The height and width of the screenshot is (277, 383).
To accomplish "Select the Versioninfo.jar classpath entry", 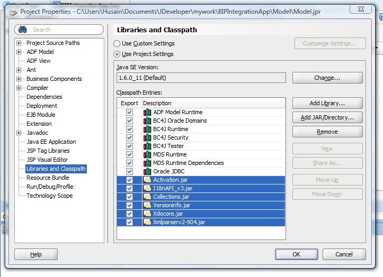I will [201, 205].
